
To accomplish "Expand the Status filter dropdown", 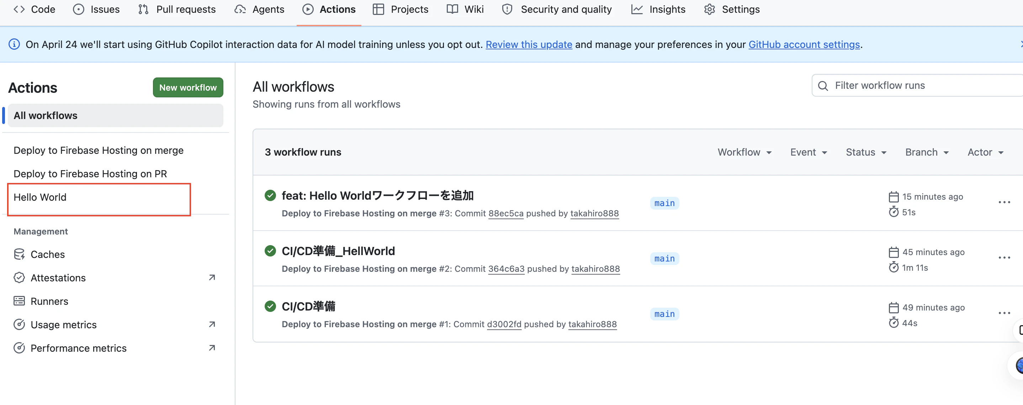I will coord(866,152).
